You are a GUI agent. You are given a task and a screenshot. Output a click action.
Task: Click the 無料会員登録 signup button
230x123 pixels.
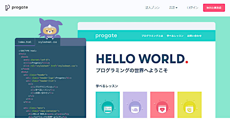click(x=214, y=8)
